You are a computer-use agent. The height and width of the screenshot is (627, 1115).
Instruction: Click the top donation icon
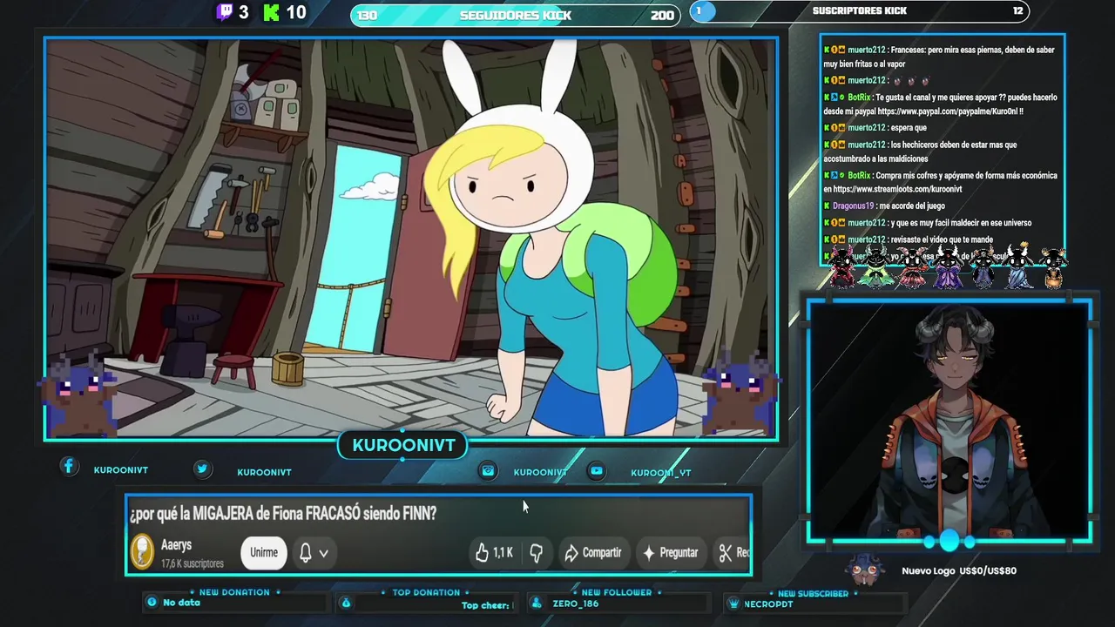point(346,603)
